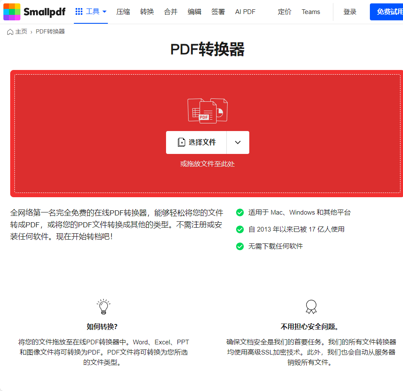Click the home icon in breadcrumb
Image resolution: width=403 pixels, height=391 pixels.
(10, 32)
